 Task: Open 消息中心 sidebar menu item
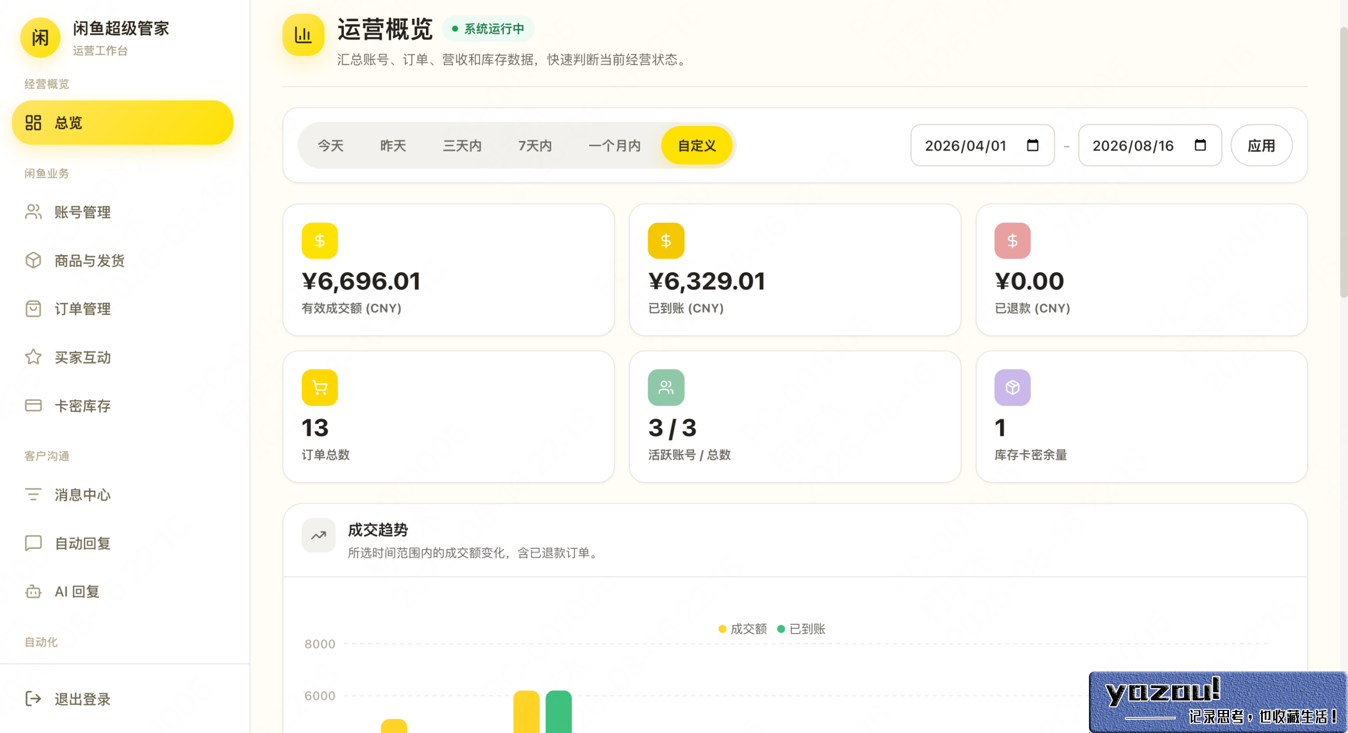pos(123,495)
